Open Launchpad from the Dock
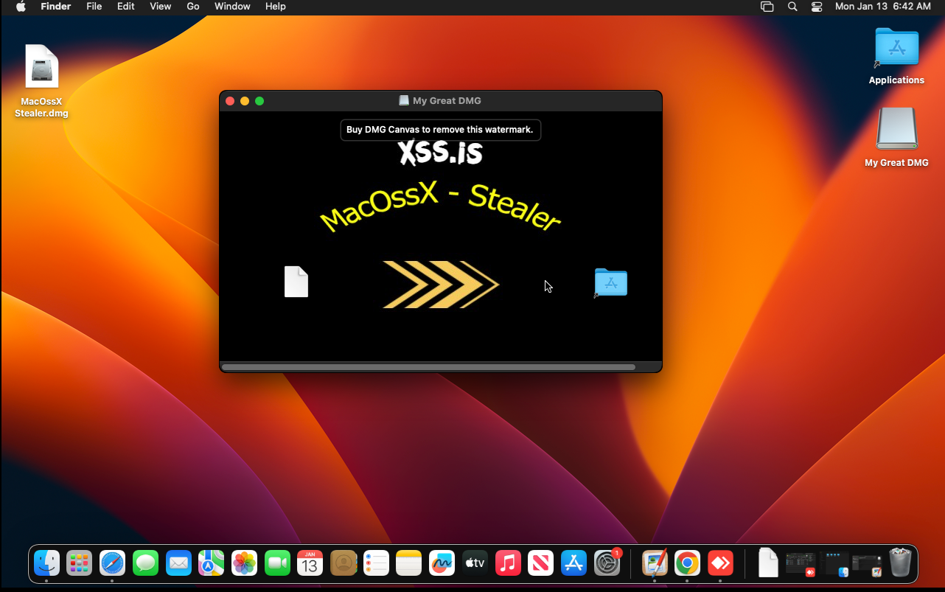 pos(80,564)
